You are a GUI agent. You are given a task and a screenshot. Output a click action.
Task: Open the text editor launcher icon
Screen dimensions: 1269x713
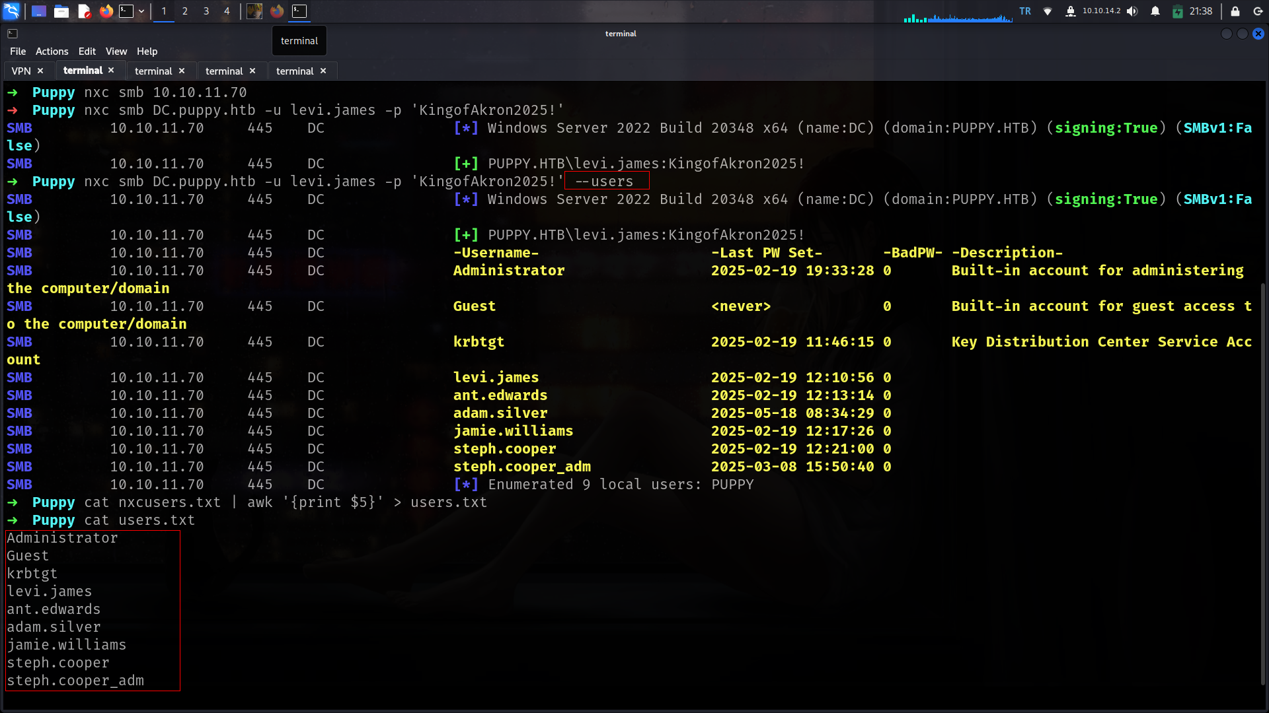[84, 11]
